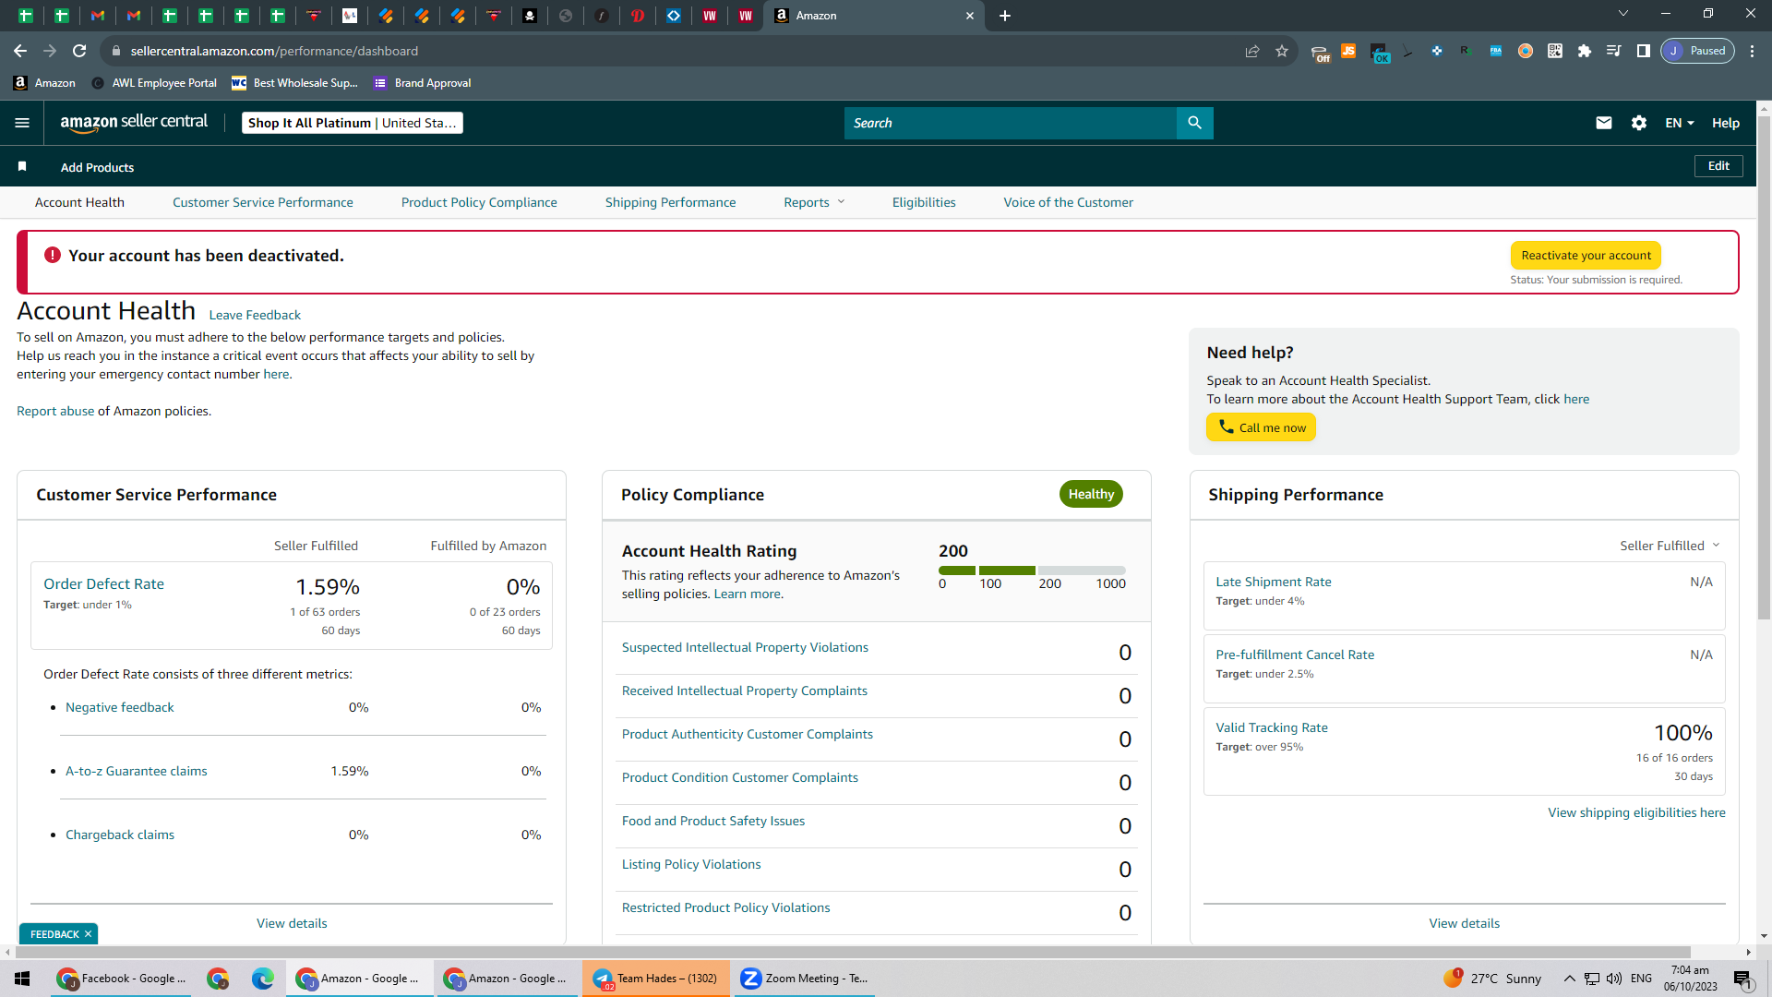Reload the page with the refresh icon

(80, 51)
